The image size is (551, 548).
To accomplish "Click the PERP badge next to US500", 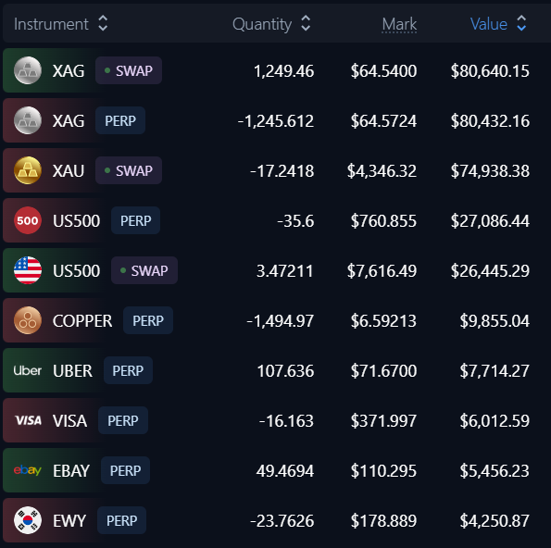I will point(135,220).
